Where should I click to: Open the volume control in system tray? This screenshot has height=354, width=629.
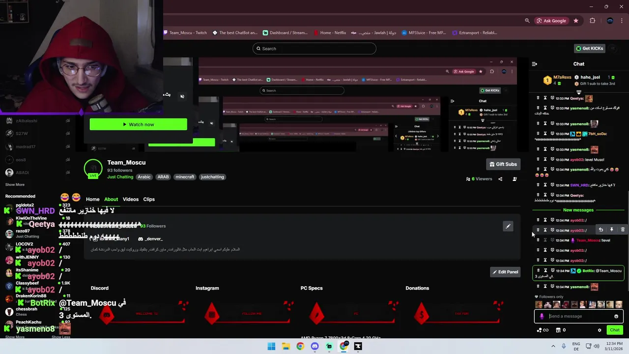click(597, 346)
